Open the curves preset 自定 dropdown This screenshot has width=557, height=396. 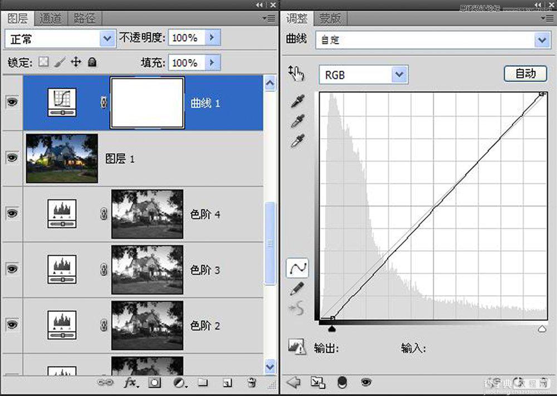point(542,40)
